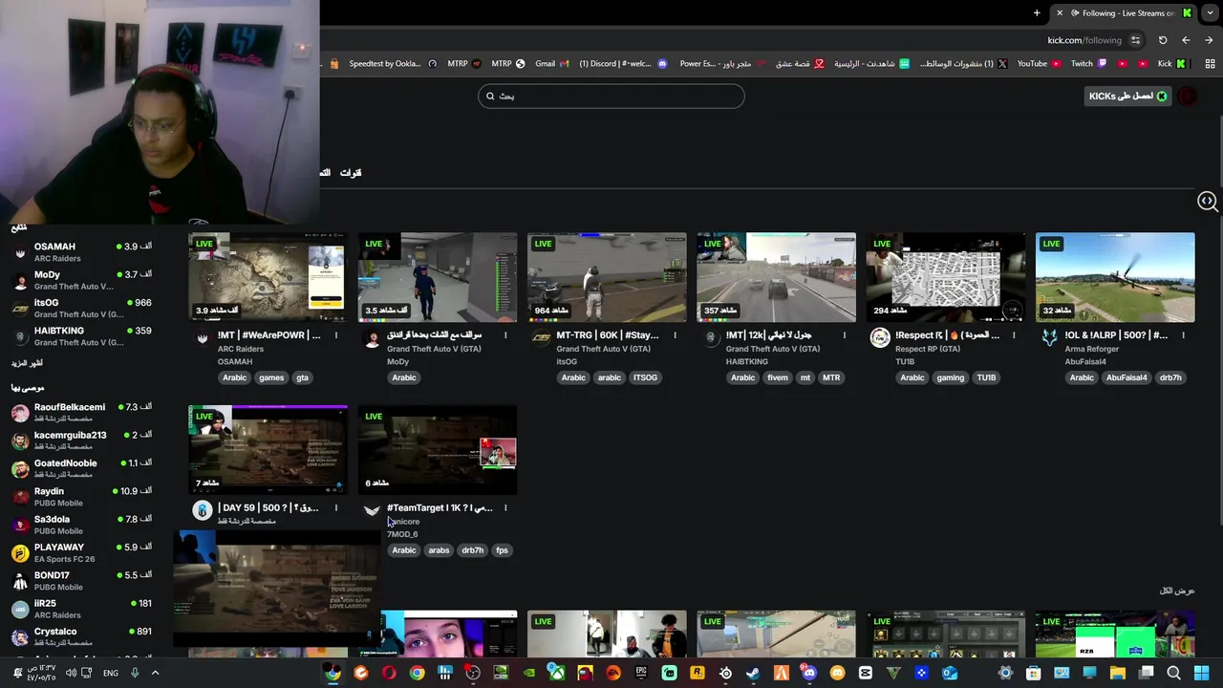1223x688 pixels.
Task: Click the عرض الكل show all link
Action: 1177,591
